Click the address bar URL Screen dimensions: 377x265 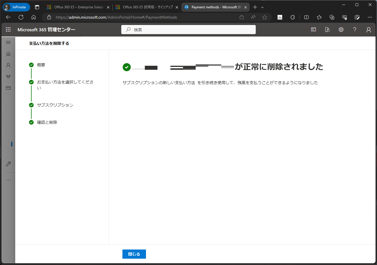116,17
